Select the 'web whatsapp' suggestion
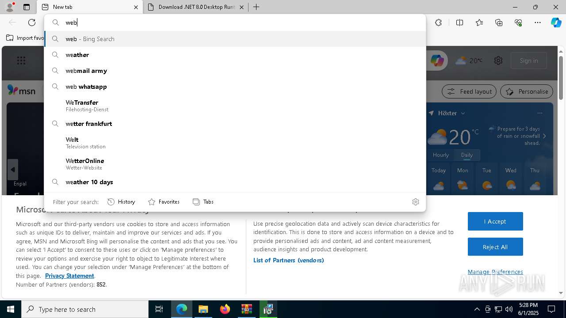Viewport: 566px width, 318px height. point(235,87)
